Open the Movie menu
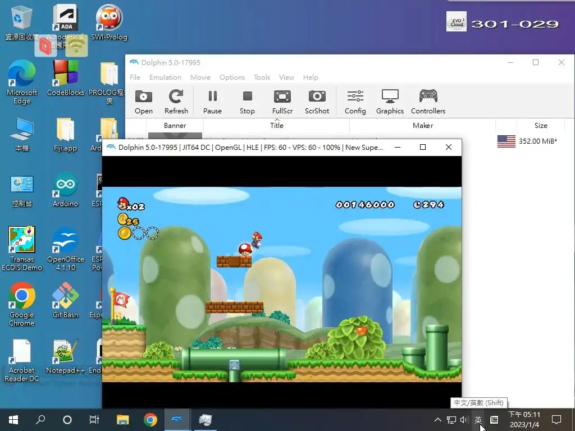575x431 pixels. [x=200, y=77]
